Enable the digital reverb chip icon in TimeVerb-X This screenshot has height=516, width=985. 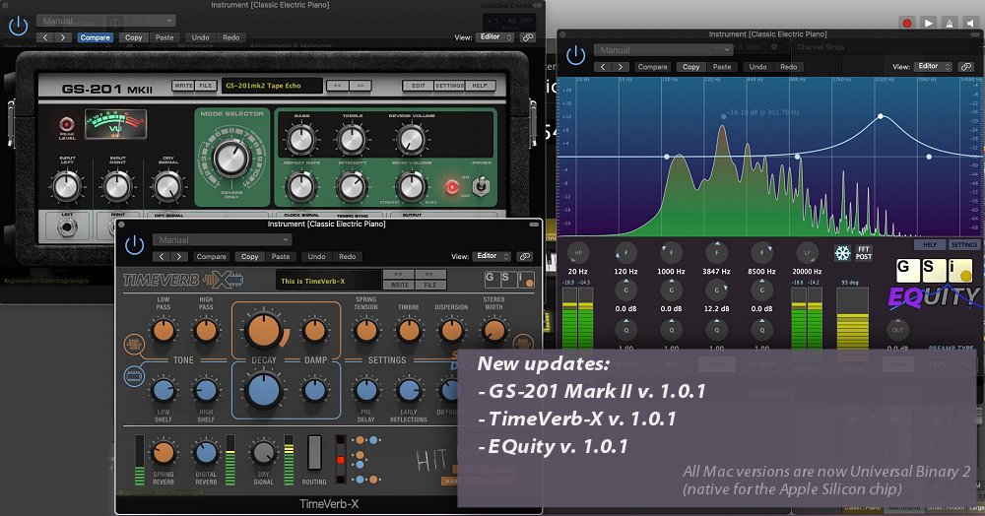(x=134, y=376)
